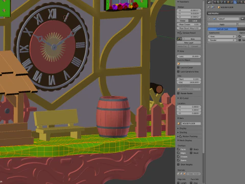This screenshot has height=184, width=245.
Task: Toggle the pin icon in Properties context row
Action: pos(208,7)
